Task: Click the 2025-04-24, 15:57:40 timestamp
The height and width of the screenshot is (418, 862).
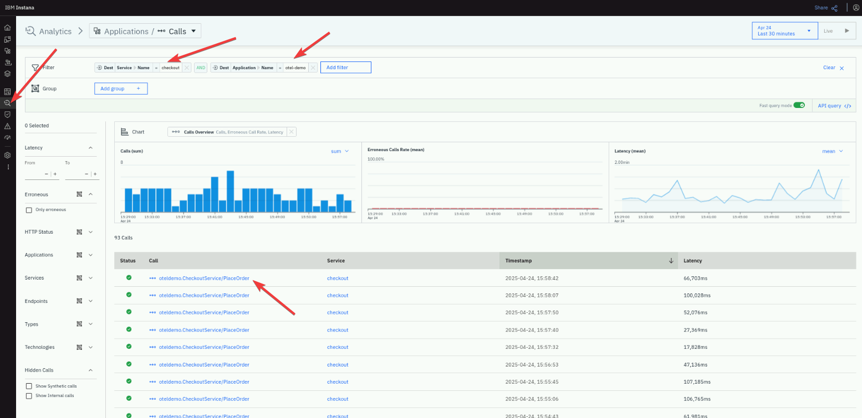Action: 532,331
